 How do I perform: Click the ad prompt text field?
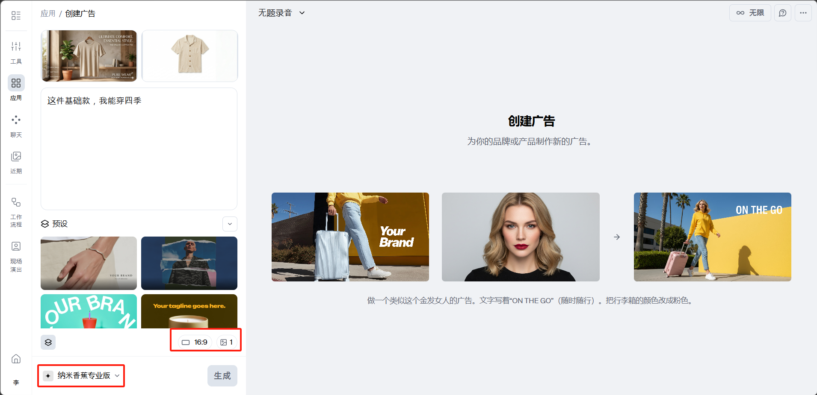139,149
